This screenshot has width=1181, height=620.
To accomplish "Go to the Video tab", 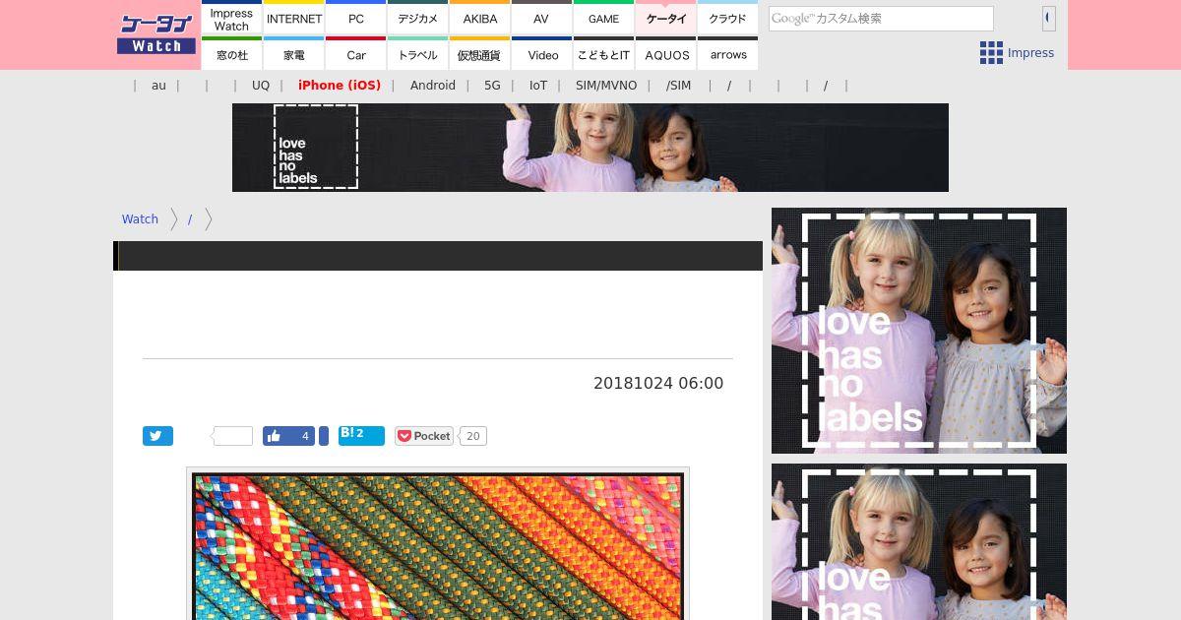I will [x=541, y=54].
